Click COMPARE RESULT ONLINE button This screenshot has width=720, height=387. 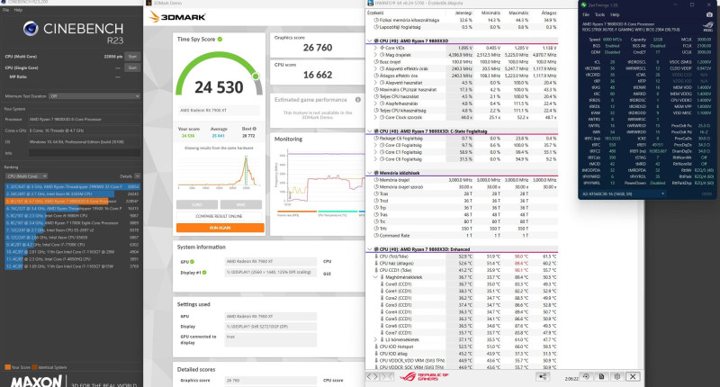click(x=220, y=216)
